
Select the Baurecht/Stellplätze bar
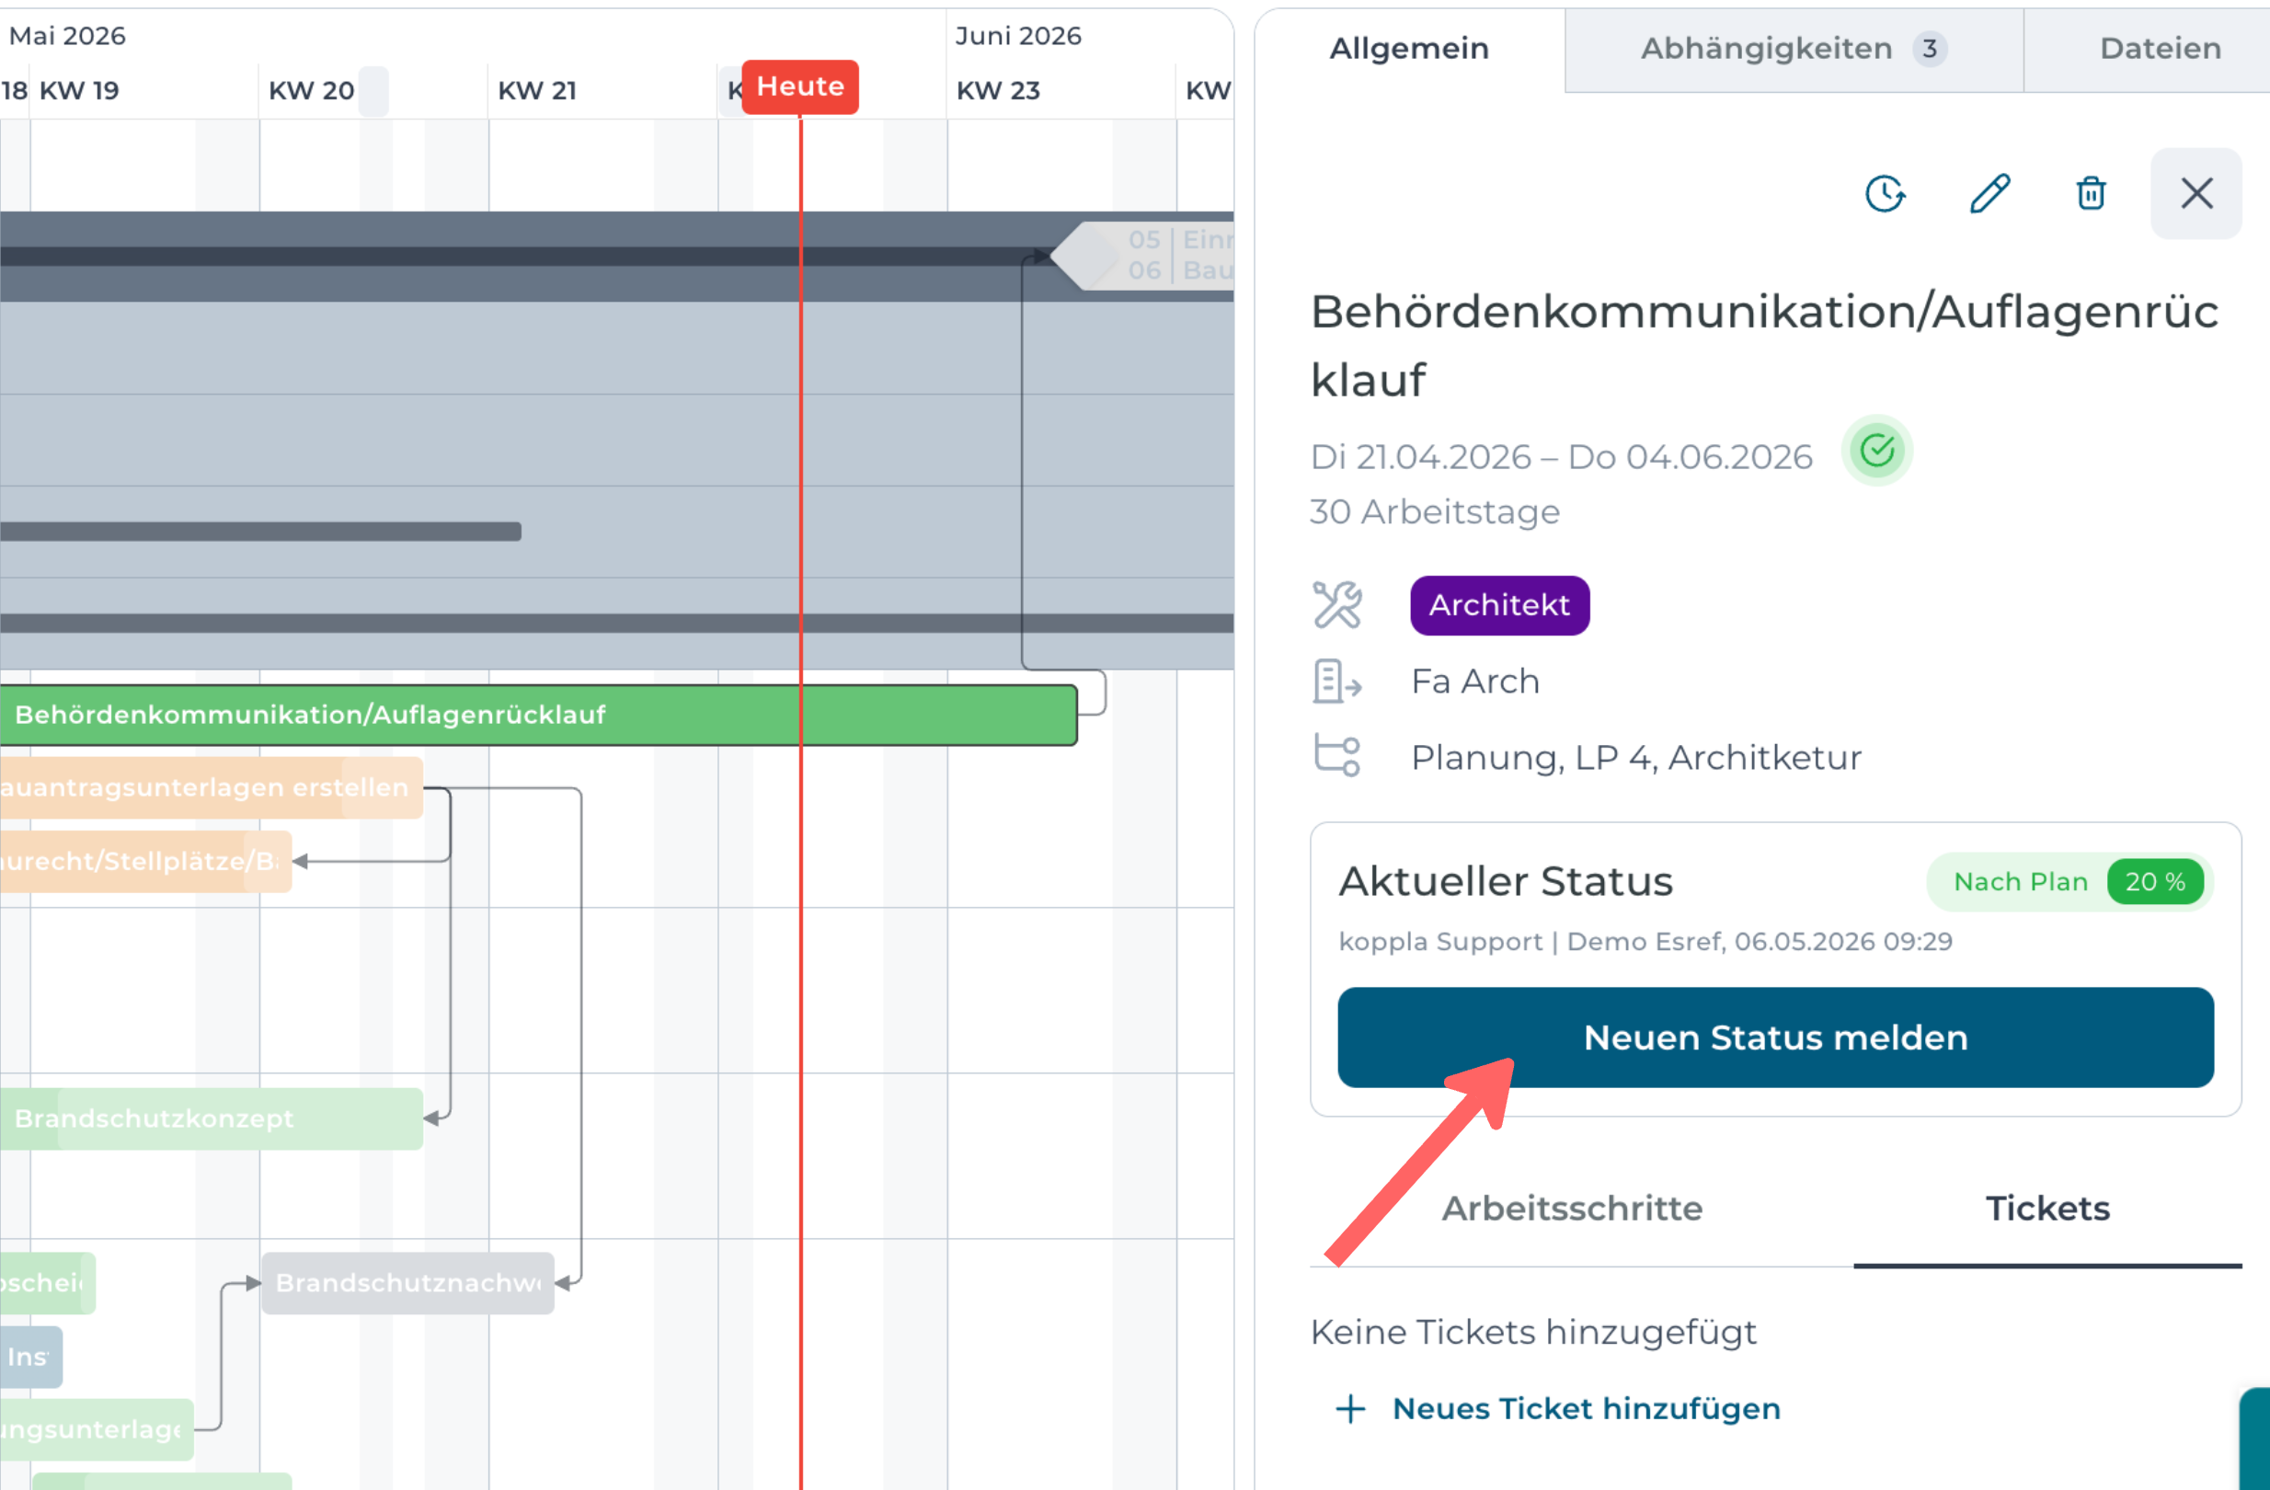point(145,862)
